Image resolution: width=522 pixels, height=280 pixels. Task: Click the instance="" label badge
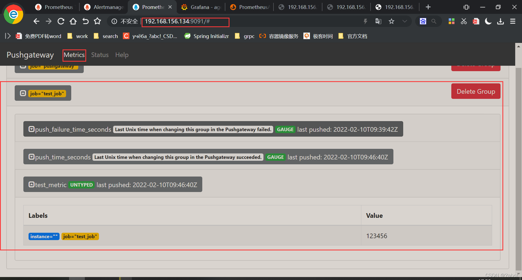44,236
